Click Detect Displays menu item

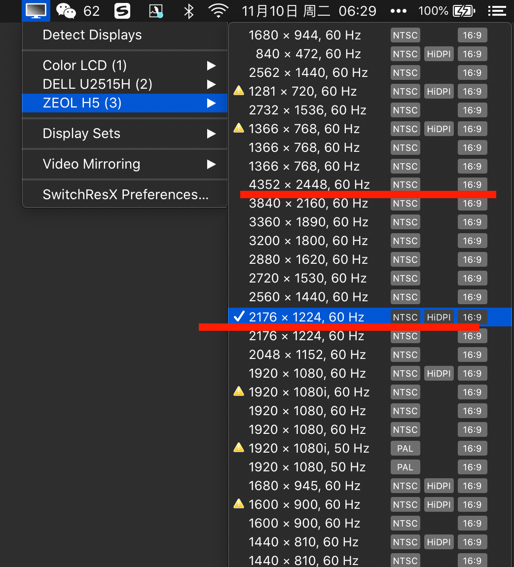92,35
